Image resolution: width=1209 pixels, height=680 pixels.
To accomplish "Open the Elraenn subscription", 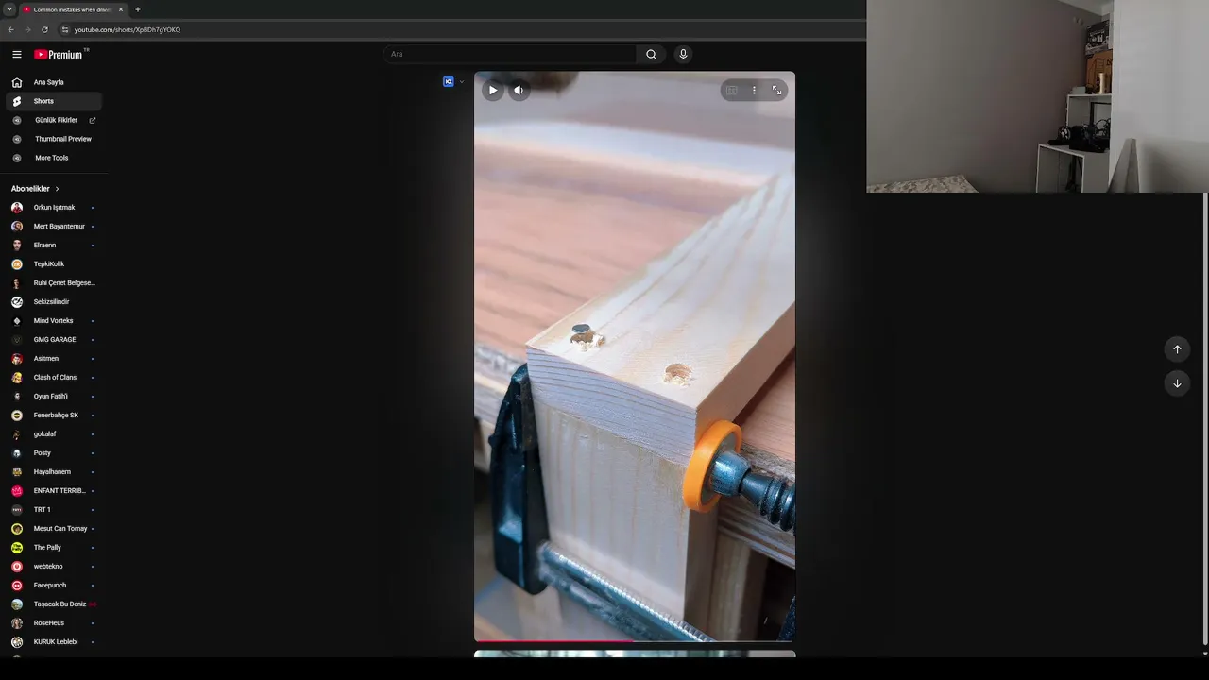I will [x=54, y=246].
